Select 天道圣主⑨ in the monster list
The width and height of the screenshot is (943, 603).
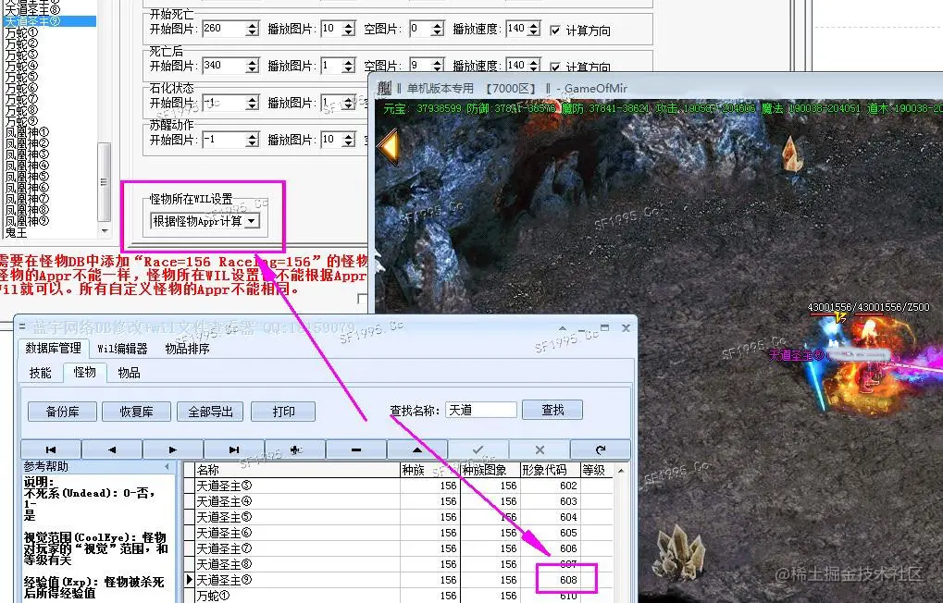(49, 21)
